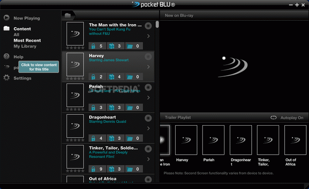The width and height of the screenshot is (309, 189).
Task: Click Tinker, Tailor lock icon
Action: point(93,169)
